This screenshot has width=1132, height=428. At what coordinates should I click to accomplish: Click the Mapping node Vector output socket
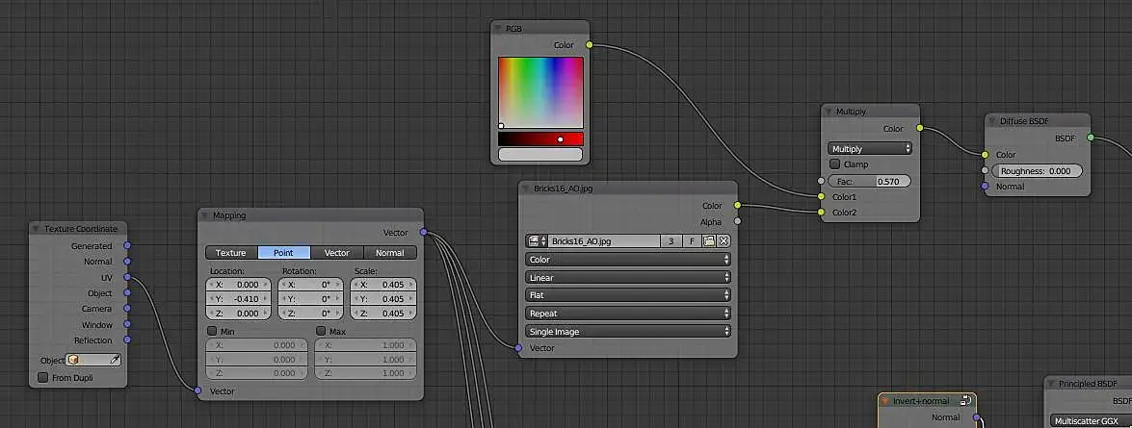tap(423, 232)
